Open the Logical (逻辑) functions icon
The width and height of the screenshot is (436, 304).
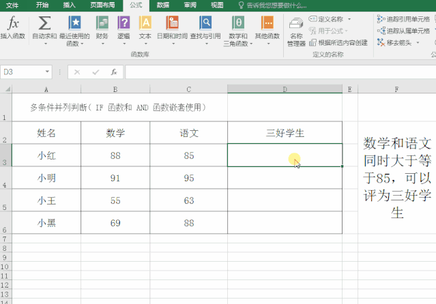pos(123,22)
